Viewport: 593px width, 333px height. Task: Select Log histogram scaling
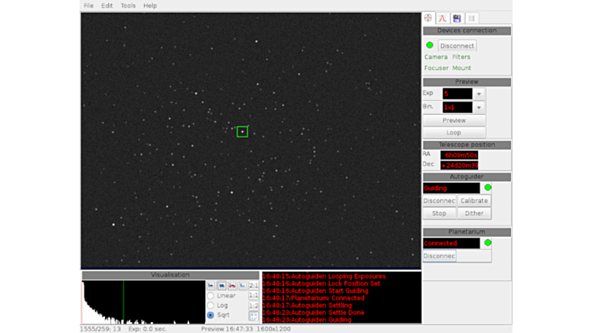[211, 305]
